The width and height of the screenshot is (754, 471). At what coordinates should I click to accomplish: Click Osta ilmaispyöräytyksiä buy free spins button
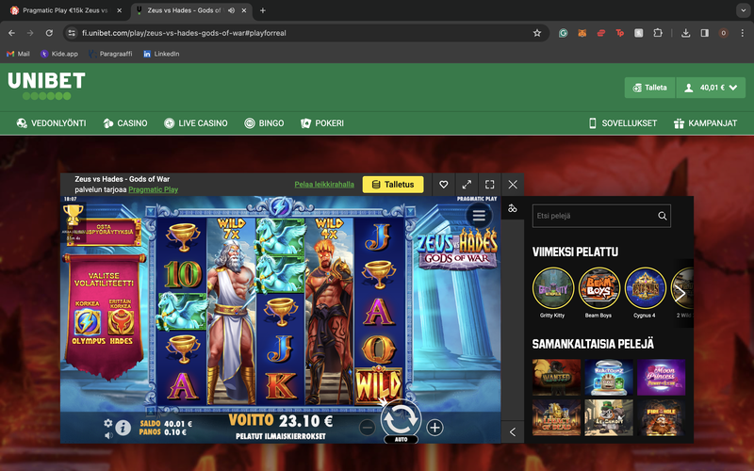(x=104, y=232)
